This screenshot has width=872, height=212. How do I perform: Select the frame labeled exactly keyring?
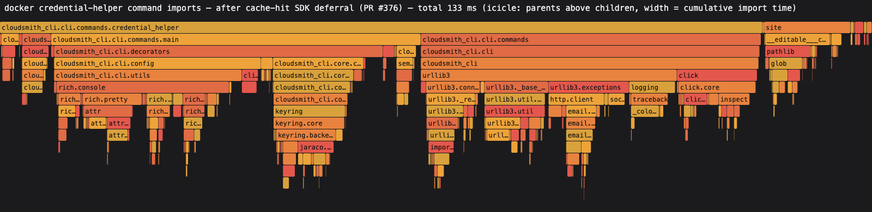pyautogui.click(x=309, y=111)
